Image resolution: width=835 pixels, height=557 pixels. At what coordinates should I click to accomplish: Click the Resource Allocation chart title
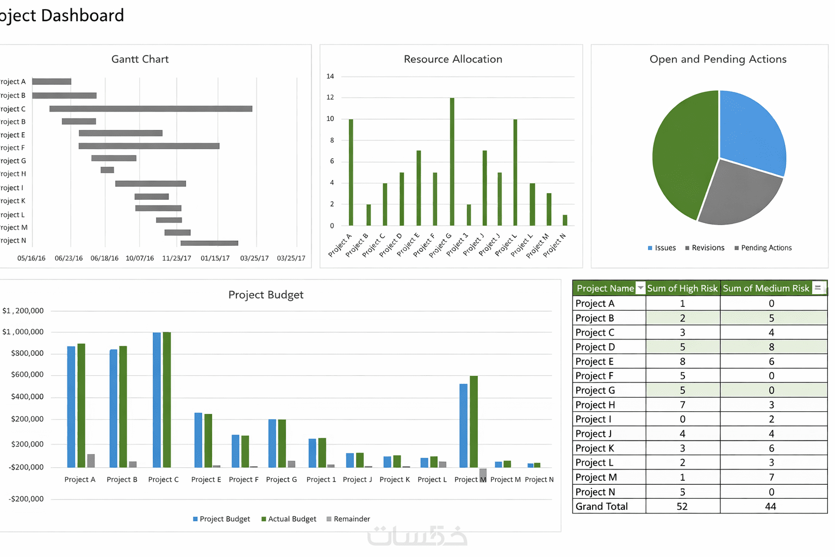(453, 59)
